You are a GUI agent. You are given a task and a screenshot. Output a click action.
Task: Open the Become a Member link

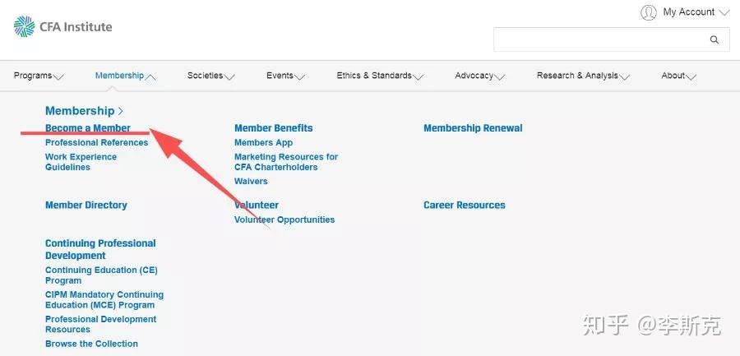pos(88,128)
